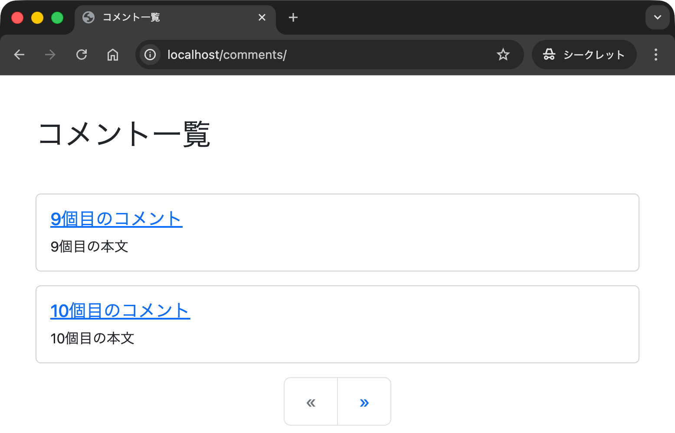The width and height of the screenshot is (675, 433).
Task: Open the 9個目のコメント link
Action: point(116,219)
